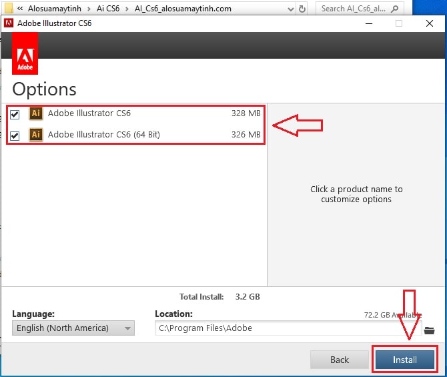Click the Explorer search magnifier icon
Image resolution: width=447 pixels, height=377 pixels.
[395, 9]
